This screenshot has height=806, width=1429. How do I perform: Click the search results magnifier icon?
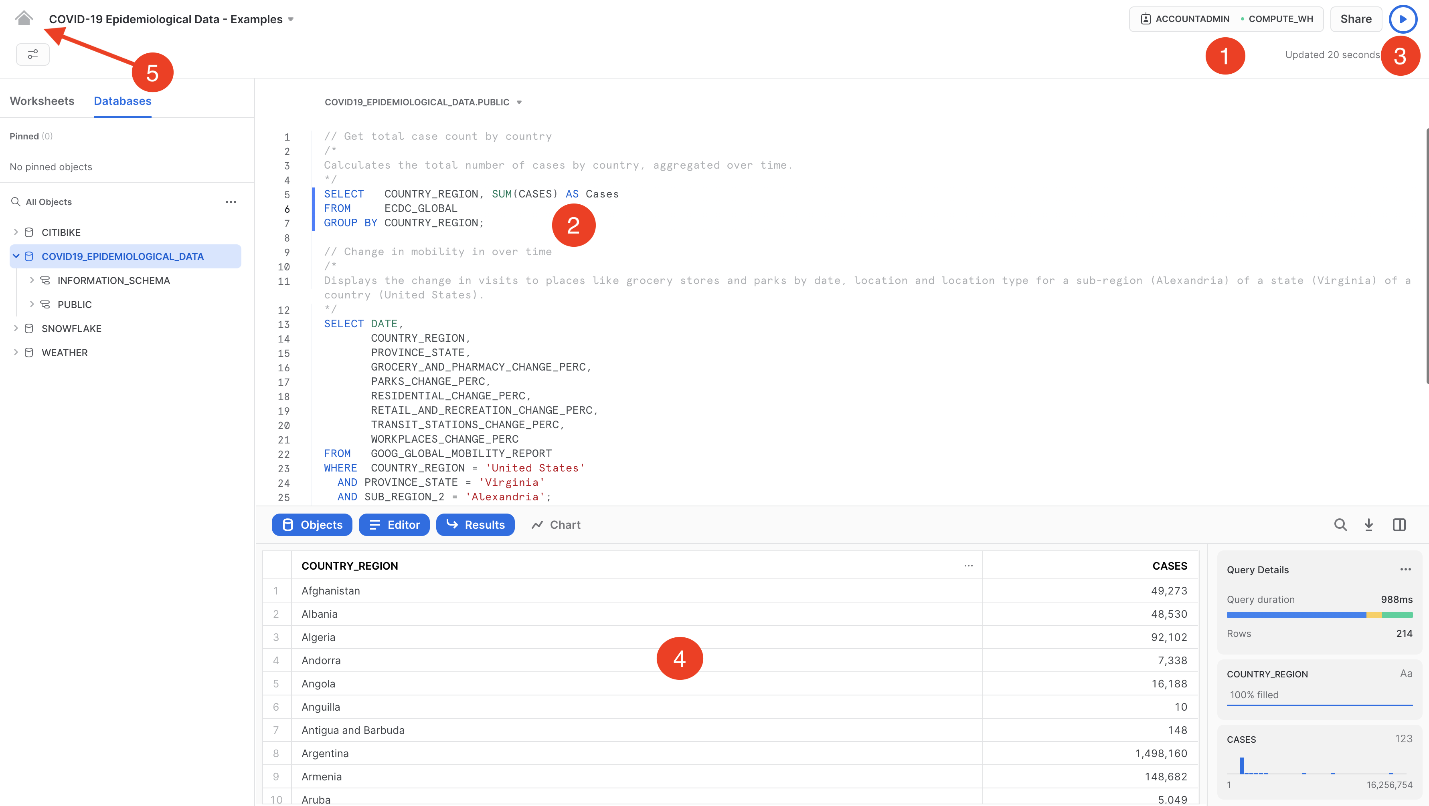(x=1340, y=524)
